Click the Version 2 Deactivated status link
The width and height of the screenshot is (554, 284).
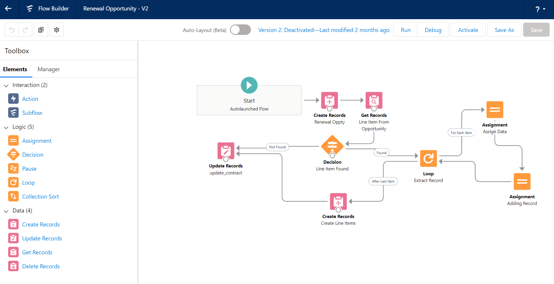click(324, 30)
